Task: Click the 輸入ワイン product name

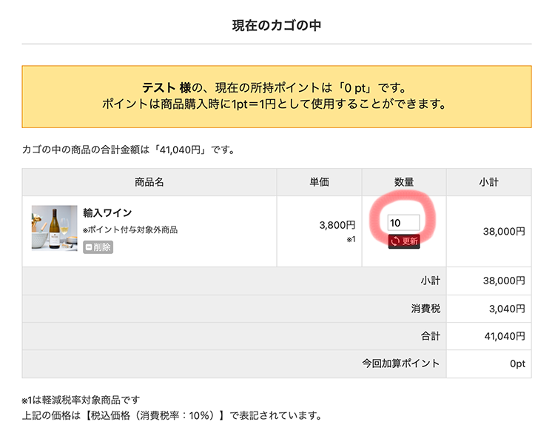Action: (x=107, y=213)
